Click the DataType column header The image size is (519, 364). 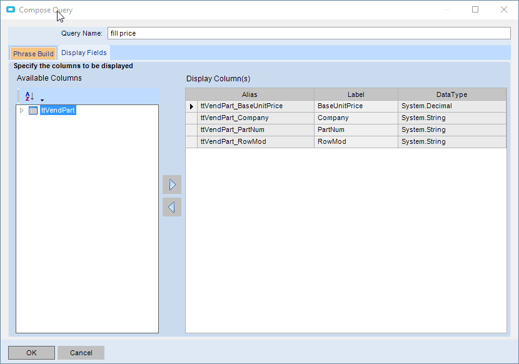click(x=452, y=94)
